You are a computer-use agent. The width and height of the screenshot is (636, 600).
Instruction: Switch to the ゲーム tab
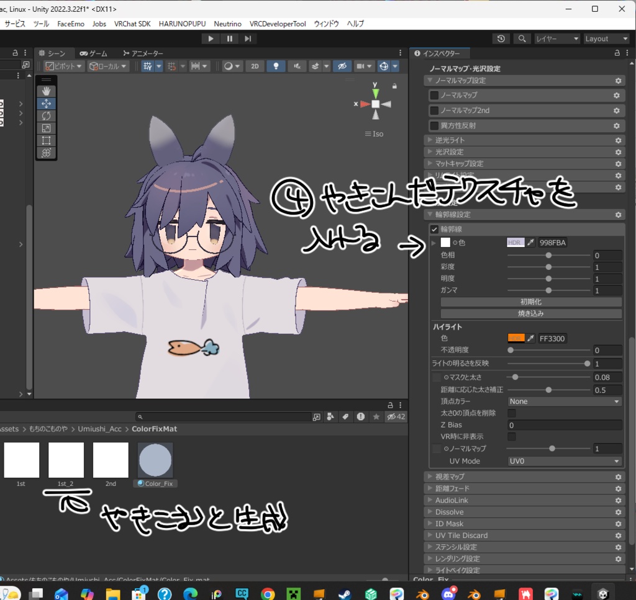(94, 53)
